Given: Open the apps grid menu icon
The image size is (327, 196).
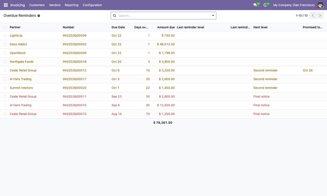Looking at the screenshot, I should 6,5.
